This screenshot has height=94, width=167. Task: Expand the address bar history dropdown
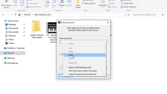tap(125, 15)
